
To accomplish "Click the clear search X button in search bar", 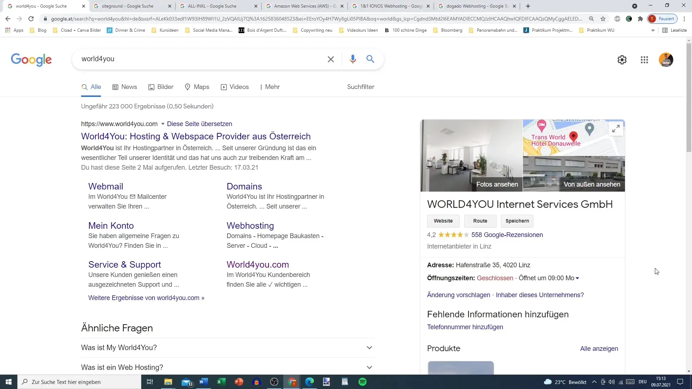I will pyautogui.click(x=331, y=58).
